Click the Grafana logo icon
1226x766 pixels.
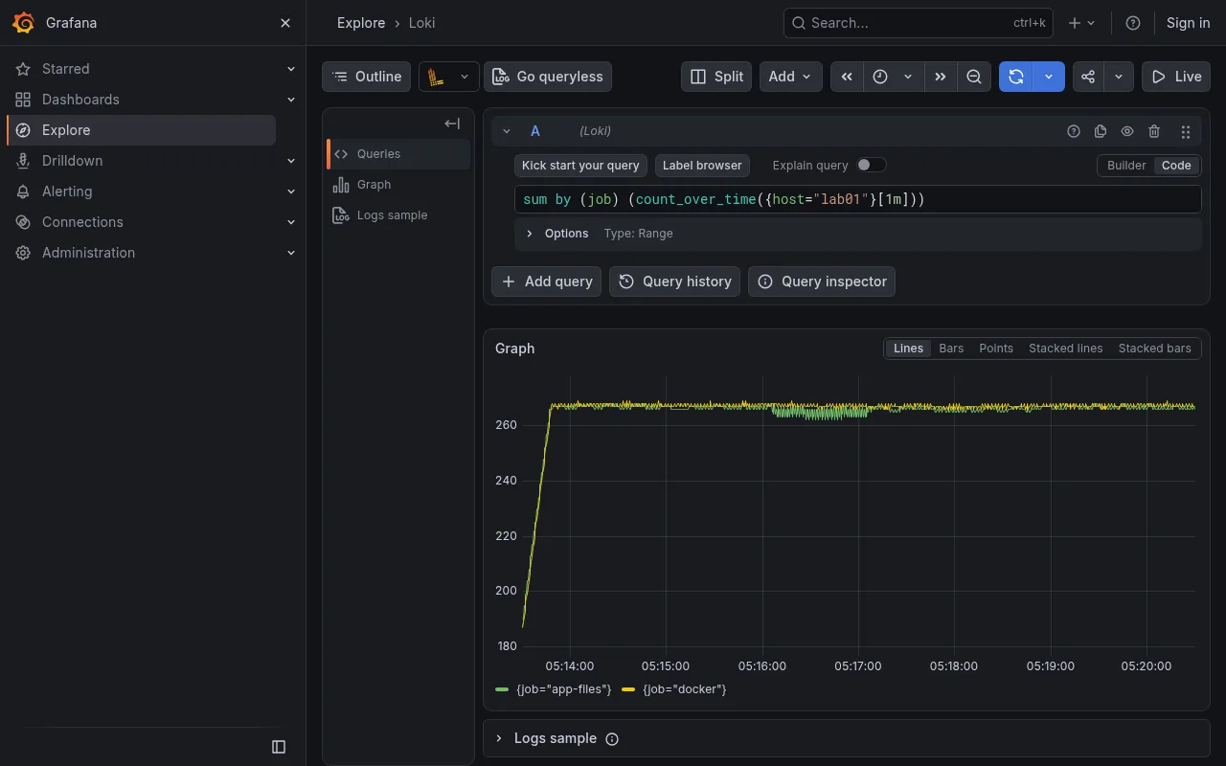click(24, 23)
